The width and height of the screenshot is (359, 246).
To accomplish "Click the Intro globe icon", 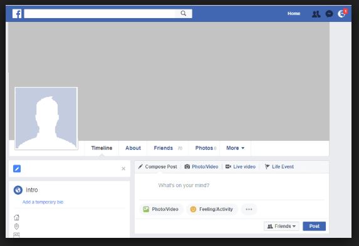I will pos(18,190).
